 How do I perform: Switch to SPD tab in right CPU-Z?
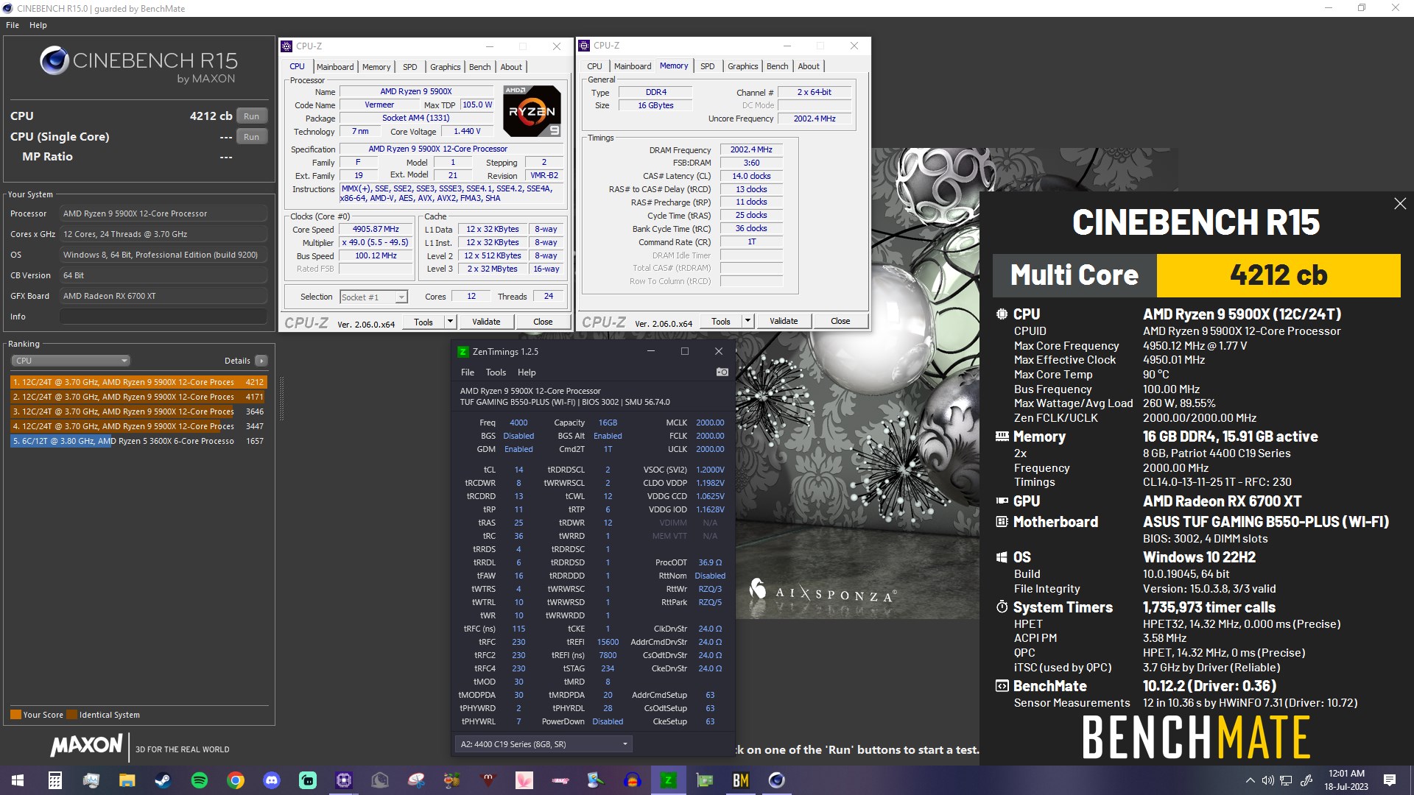pyautogui.click(x=707, y=66)
